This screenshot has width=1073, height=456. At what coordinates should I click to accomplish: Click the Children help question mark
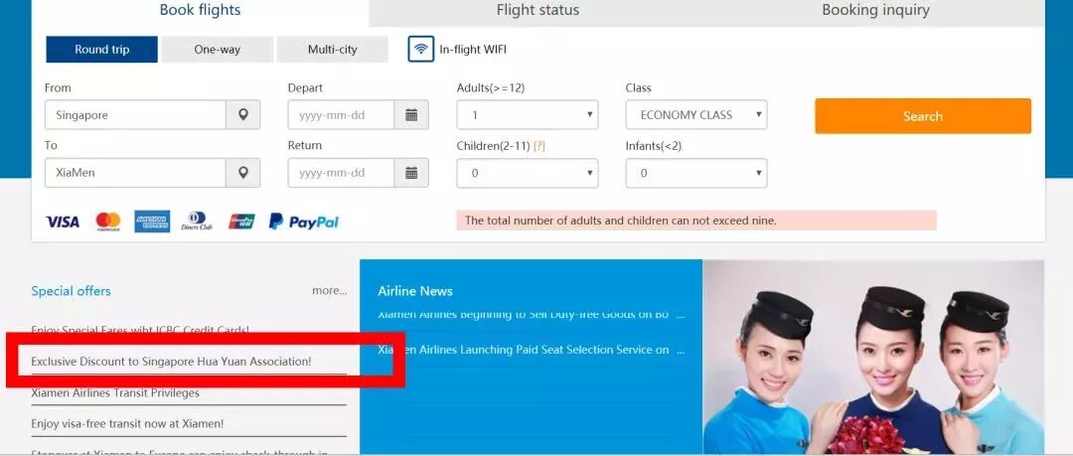click(x=539, y=146)
